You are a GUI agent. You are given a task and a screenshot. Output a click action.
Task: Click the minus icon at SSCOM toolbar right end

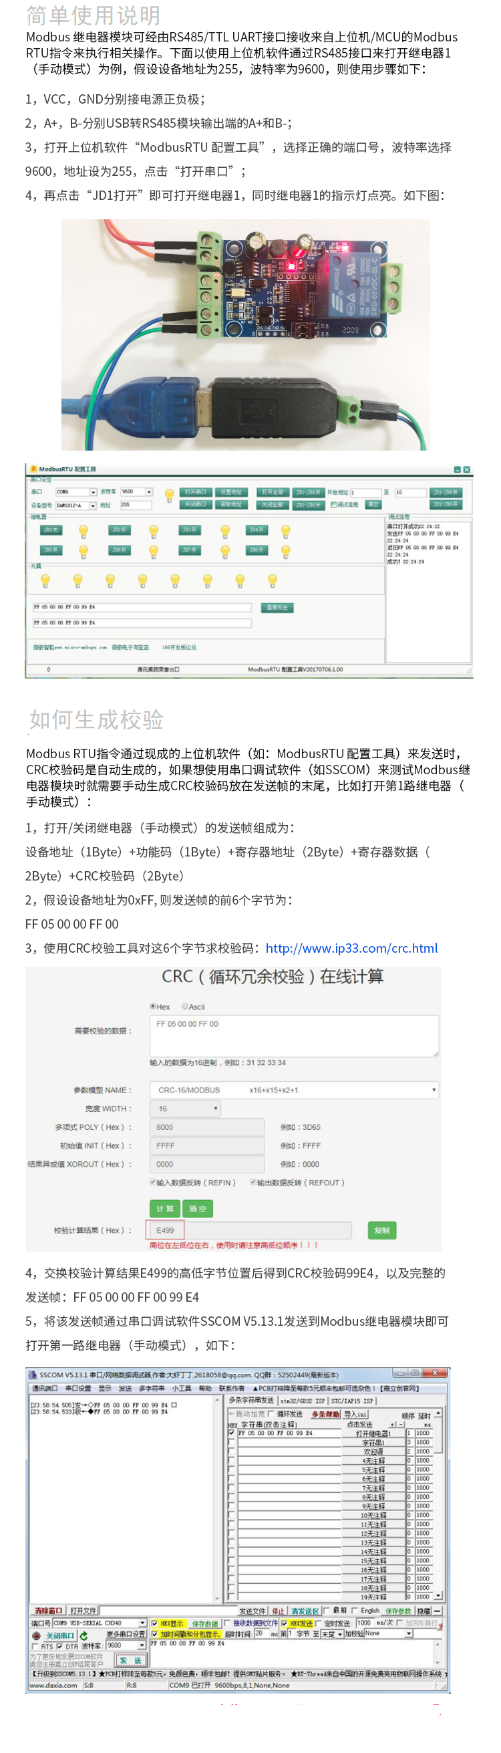coord(437,1611)
